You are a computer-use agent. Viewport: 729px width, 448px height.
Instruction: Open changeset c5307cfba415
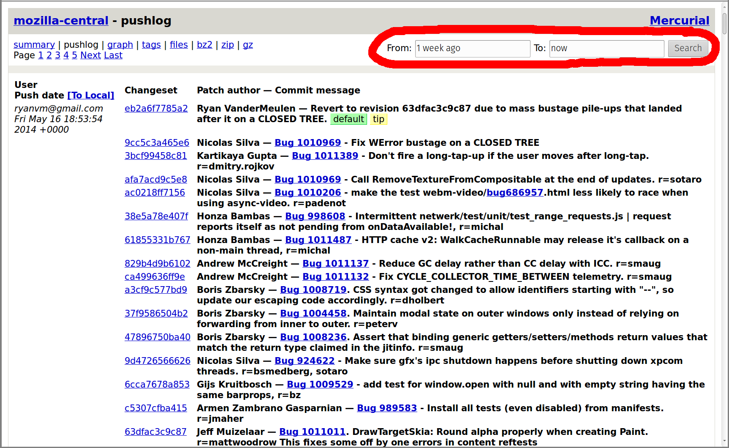(x=156, y=408)
